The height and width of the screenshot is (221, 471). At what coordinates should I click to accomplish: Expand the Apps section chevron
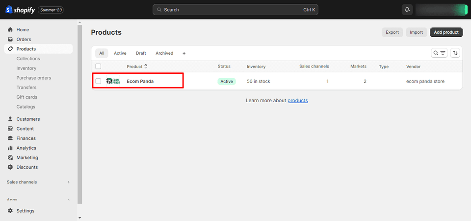[69, 200]
